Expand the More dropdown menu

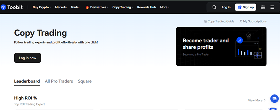[x=165, y=7]
